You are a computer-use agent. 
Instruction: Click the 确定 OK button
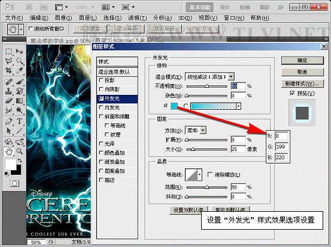tap(302, 61)
